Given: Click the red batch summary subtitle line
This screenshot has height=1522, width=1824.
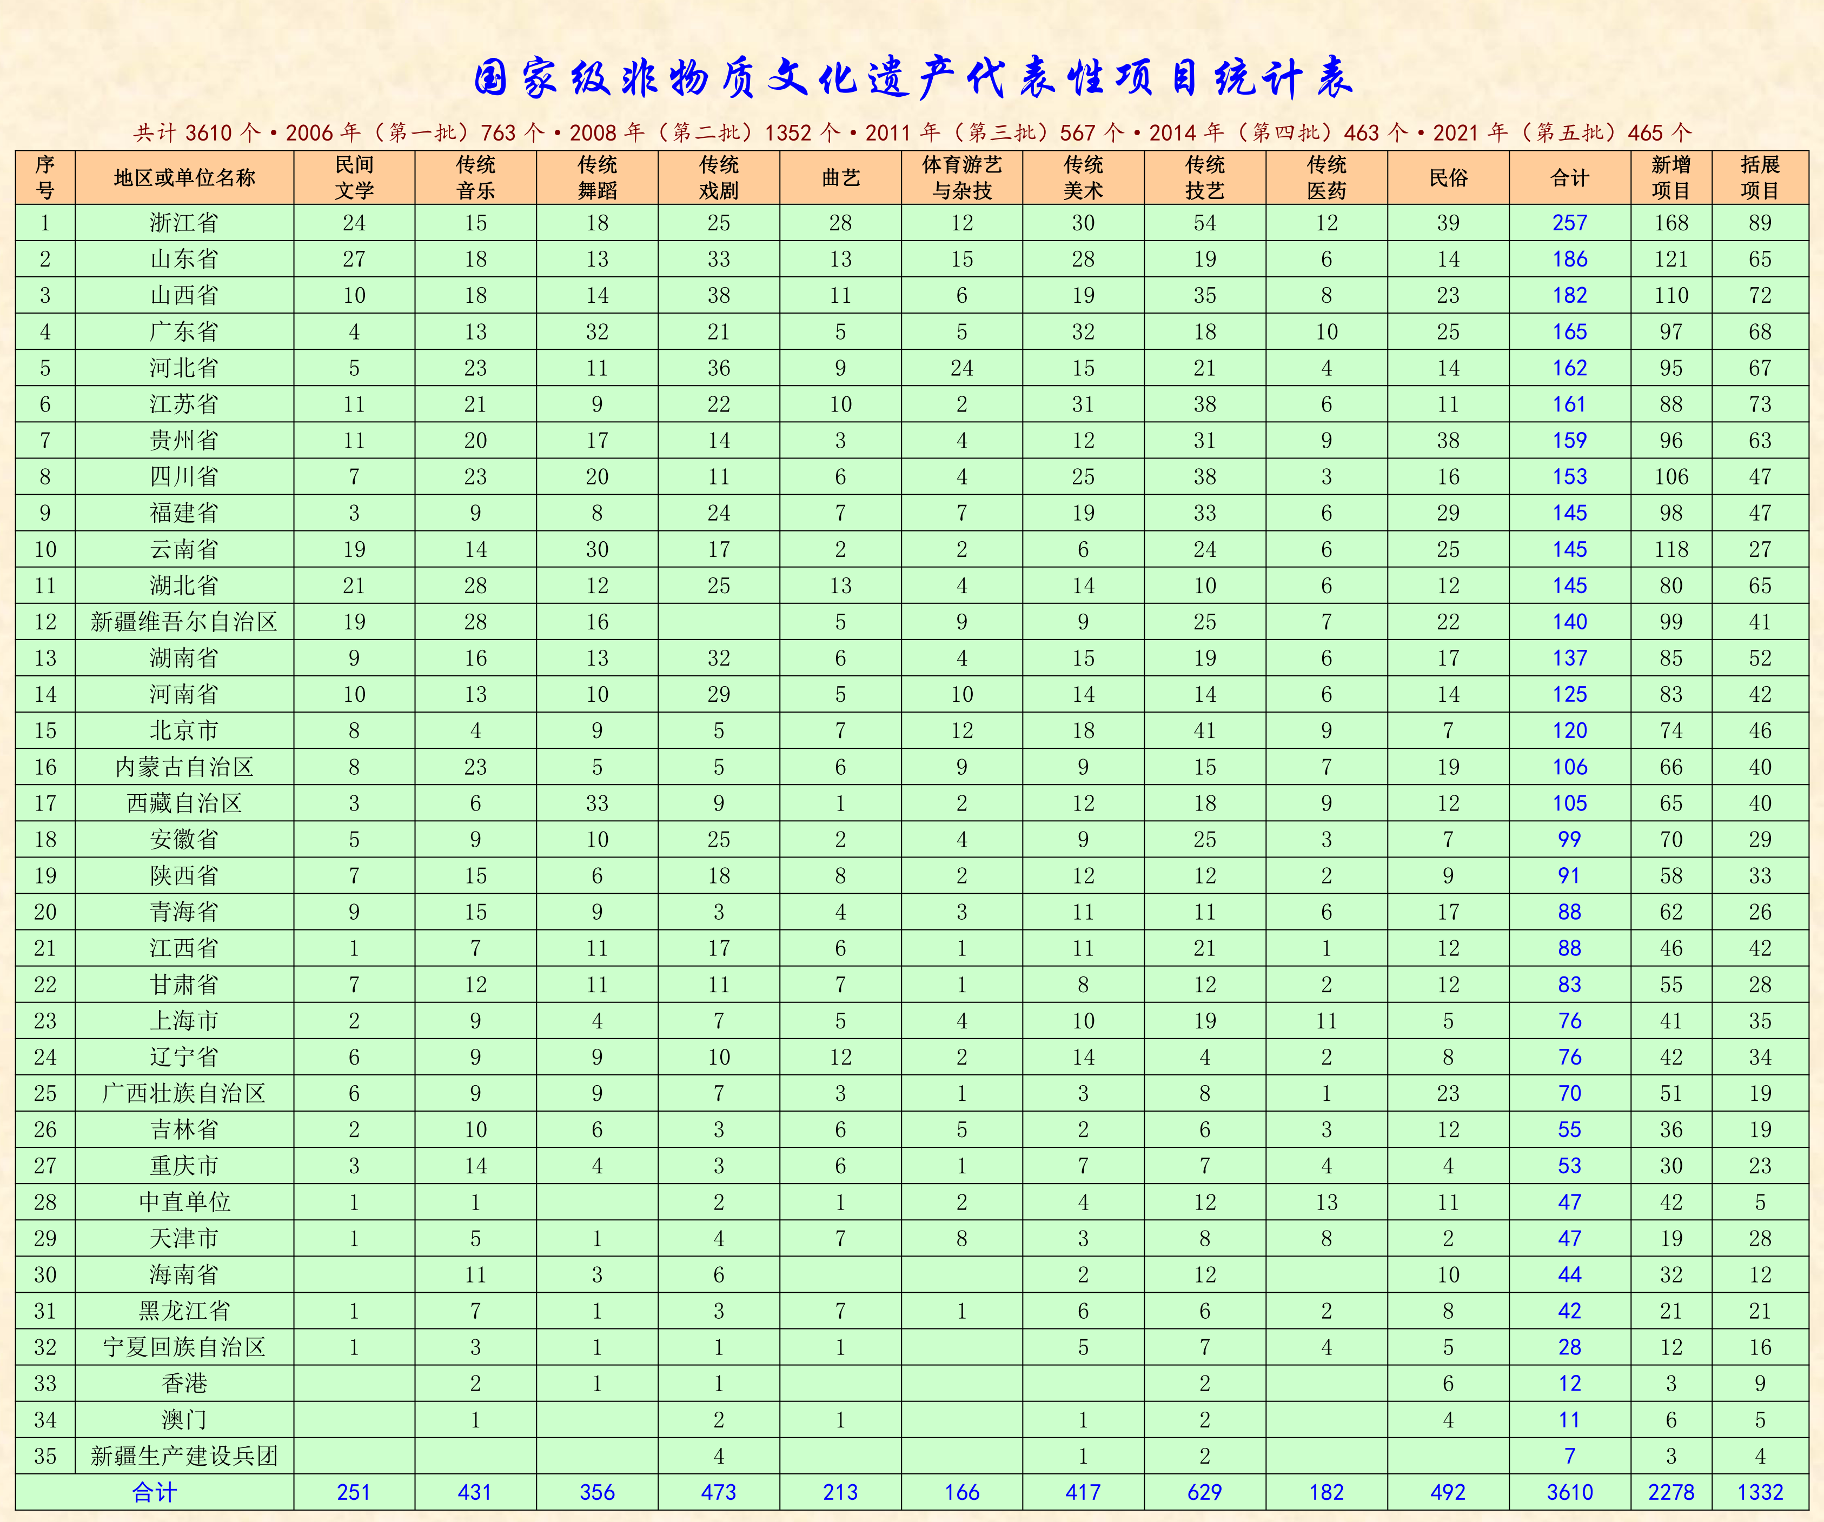Looking at the screenshot, I should point(912,133).
